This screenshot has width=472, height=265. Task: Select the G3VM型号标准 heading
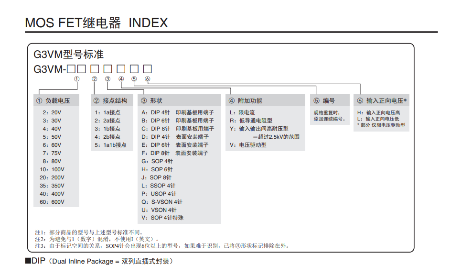coord(68,54)
